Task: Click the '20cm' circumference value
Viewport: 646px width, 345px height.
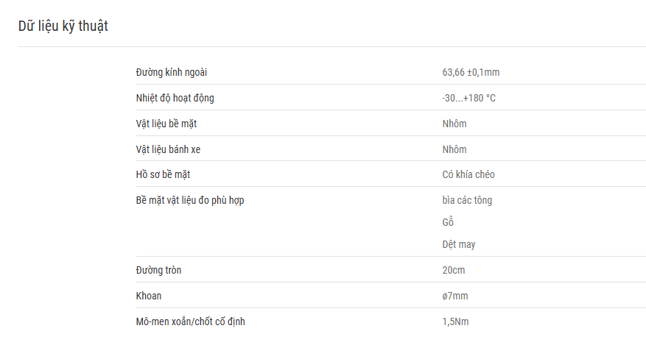Action: pos(454,270)
